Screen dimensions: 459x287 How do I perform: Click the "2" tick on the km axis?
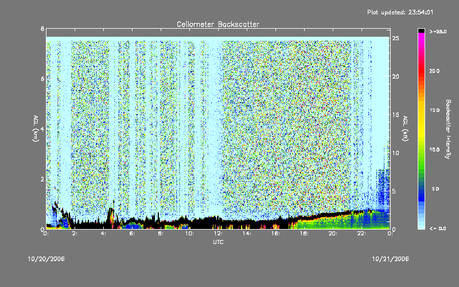tap(42, 179)
